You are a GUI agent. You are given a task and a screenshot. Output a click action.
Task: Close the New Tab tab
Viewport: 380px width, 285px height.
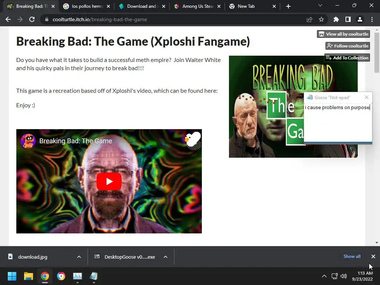(274, 6)
